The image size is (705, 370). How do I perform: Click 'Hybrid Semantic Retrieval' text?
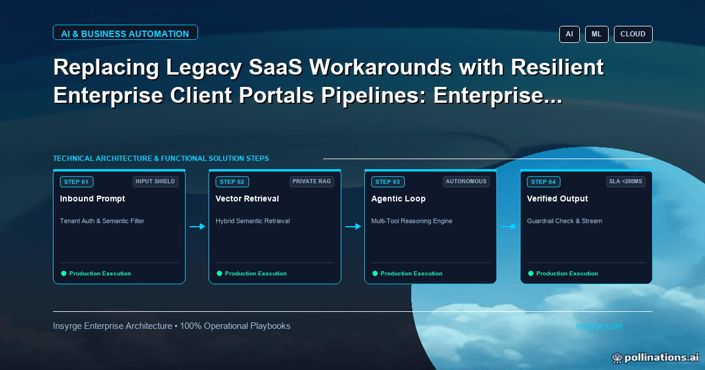tap(253, 221)
